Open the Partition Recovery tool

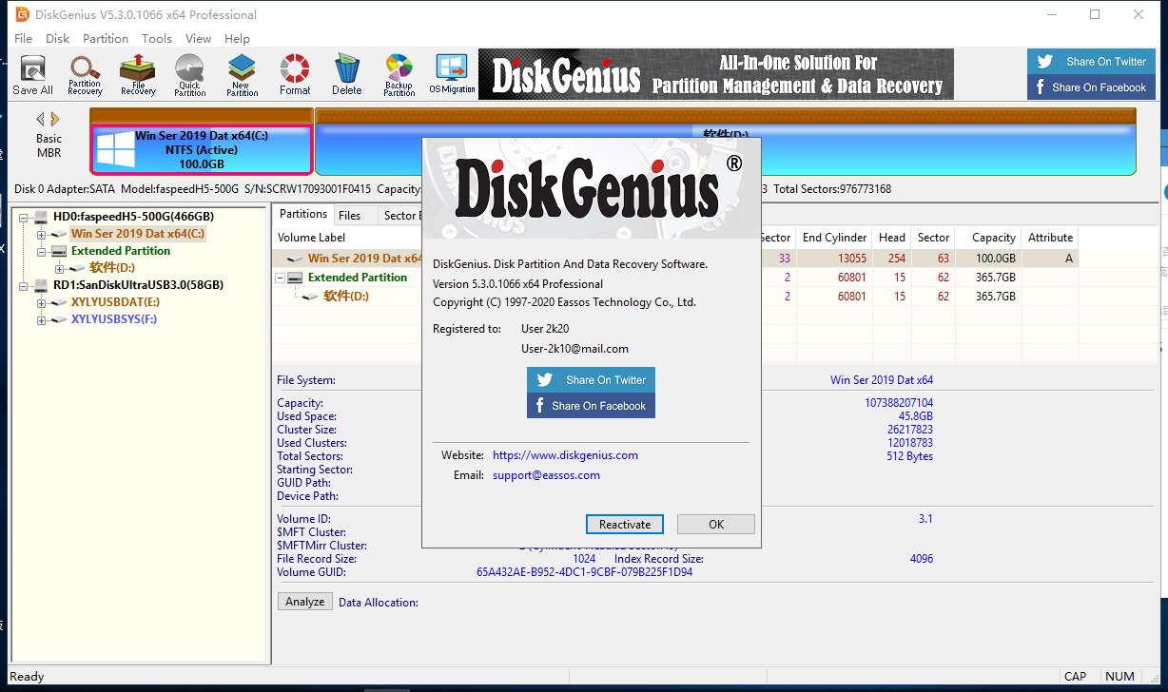(85, 75)
